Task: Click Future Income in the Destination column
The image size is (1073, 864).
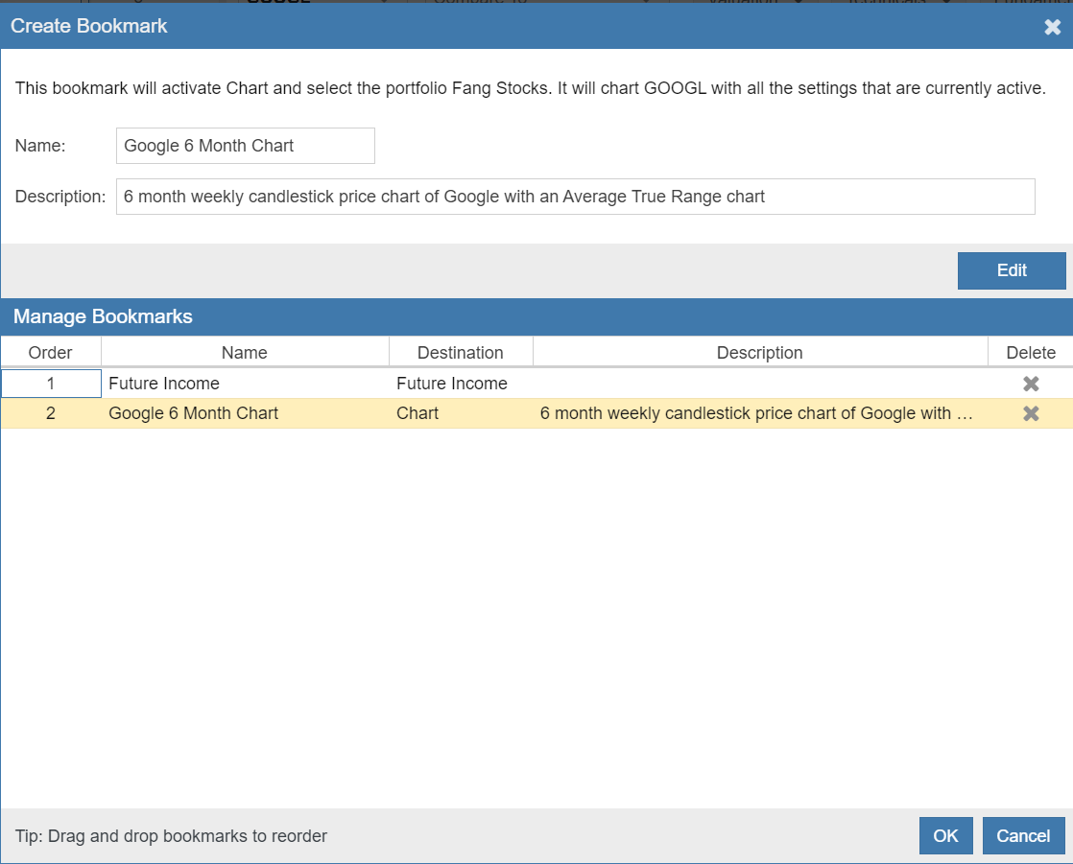Action: coord(451,384)
